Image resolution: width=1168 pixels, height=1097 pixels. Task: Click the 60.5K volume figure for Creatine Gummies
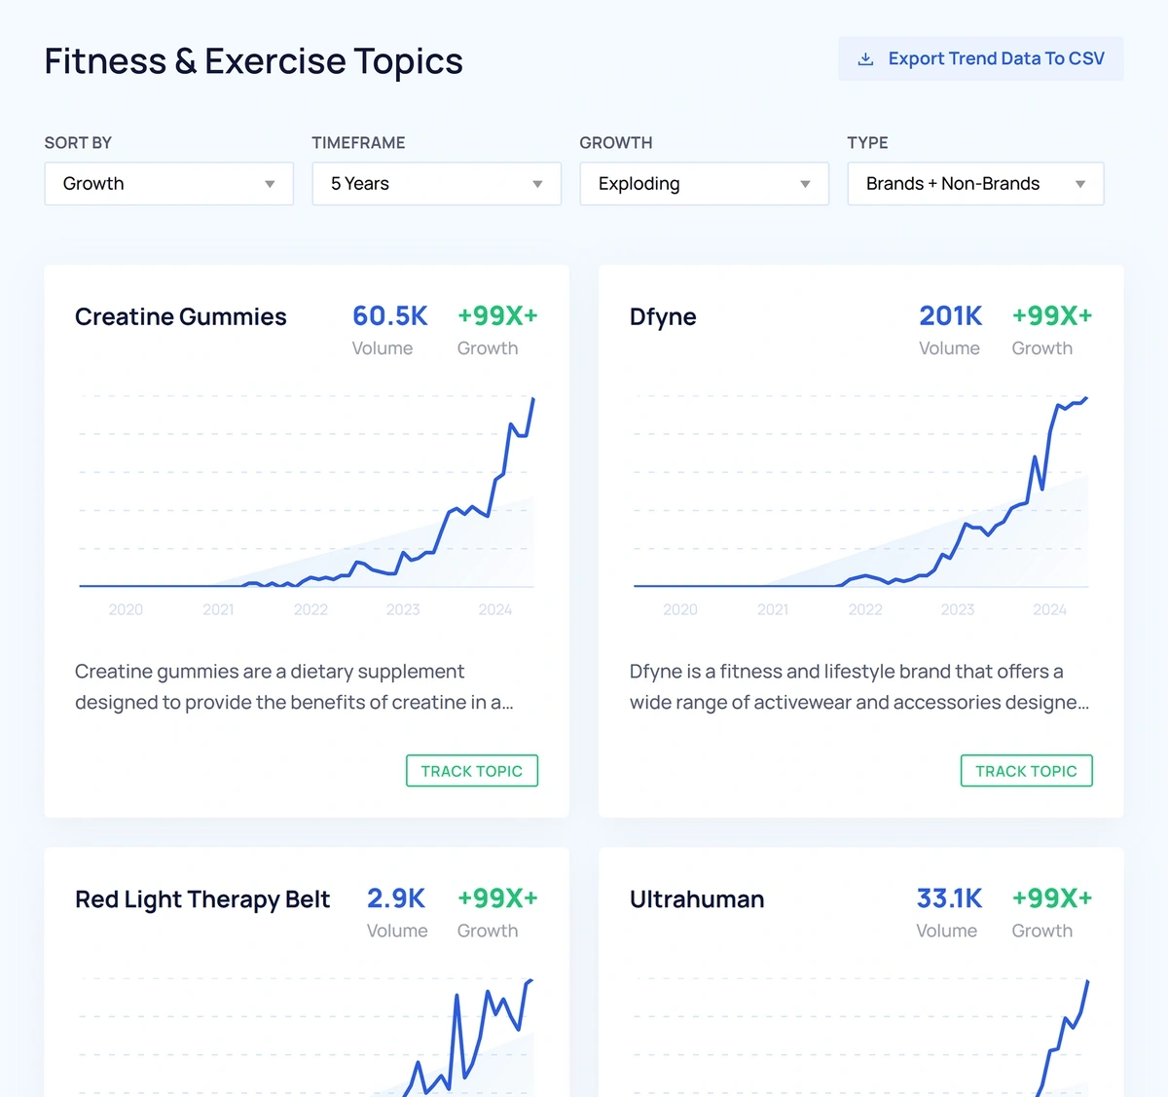coord(390,316)
